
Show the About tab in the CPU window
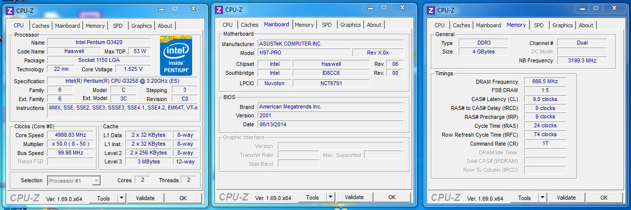pyautogui.click(x=165, y=26)
